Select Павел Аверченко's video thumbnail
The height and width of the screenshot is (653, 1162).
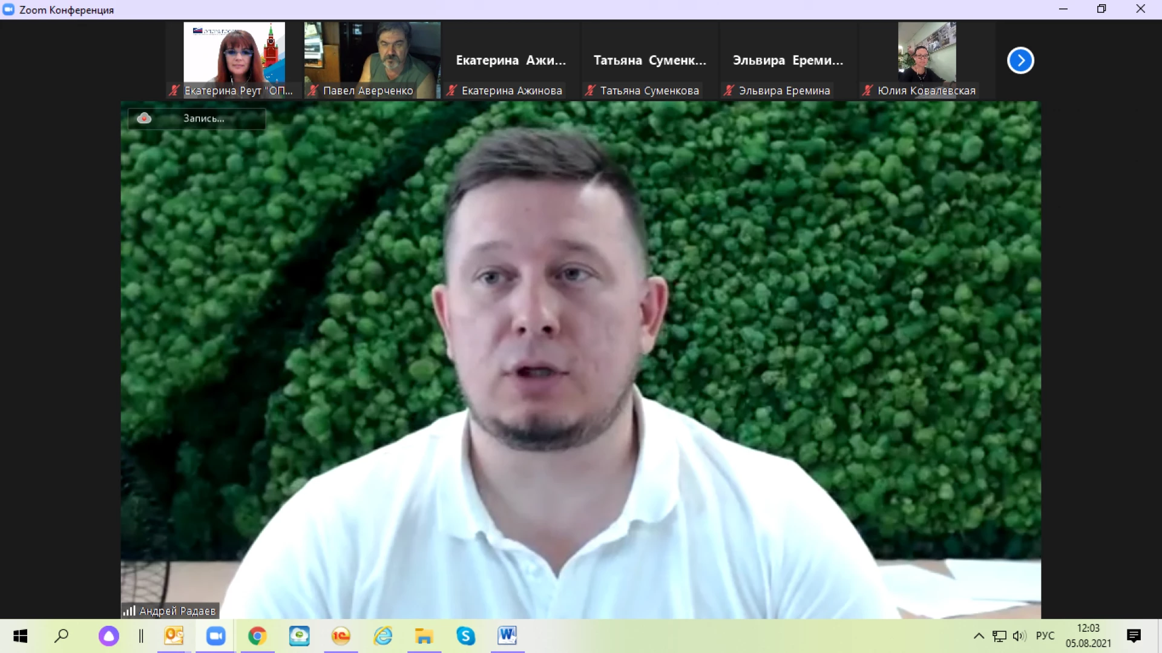point(372,59)
